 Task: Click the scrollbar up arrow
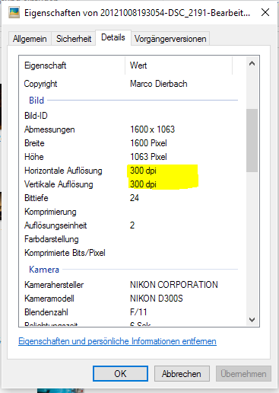point(252,63)
